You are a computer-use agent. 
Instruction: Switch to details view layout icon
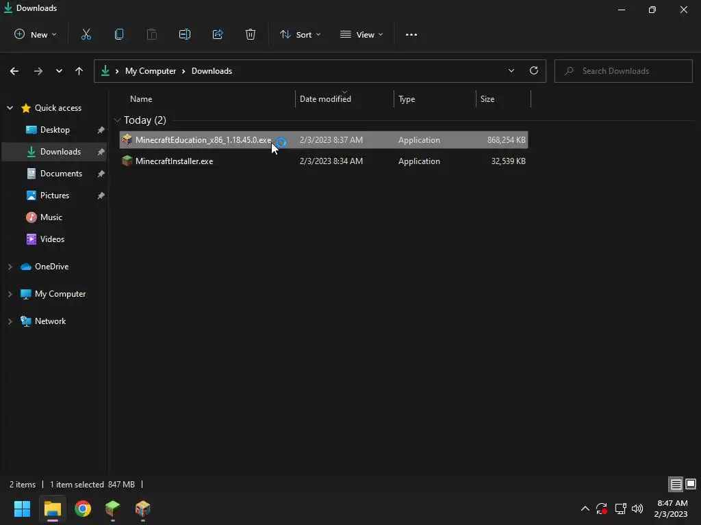point(676,484)
